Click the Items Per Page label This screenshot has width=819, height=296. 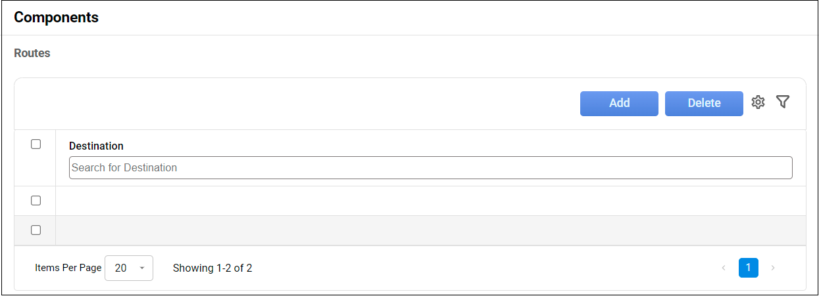(68, 268)
